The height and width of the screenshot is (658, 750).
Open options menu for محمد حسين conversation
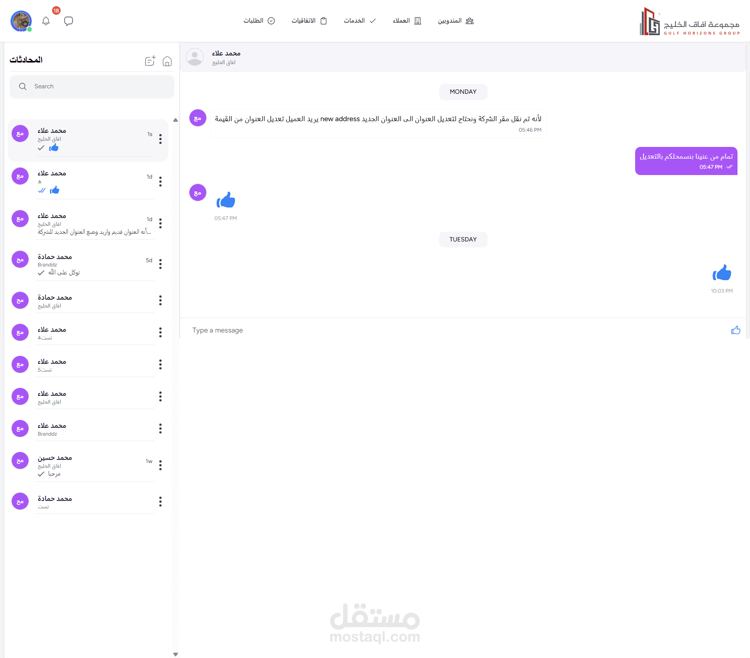pos(161,465)
